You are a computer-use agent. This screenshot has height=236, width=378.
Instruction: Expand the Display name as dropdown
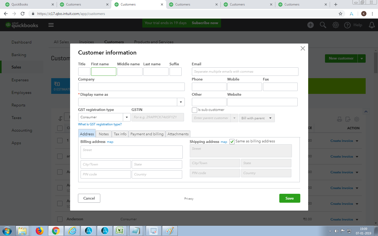tap(181, 102)
